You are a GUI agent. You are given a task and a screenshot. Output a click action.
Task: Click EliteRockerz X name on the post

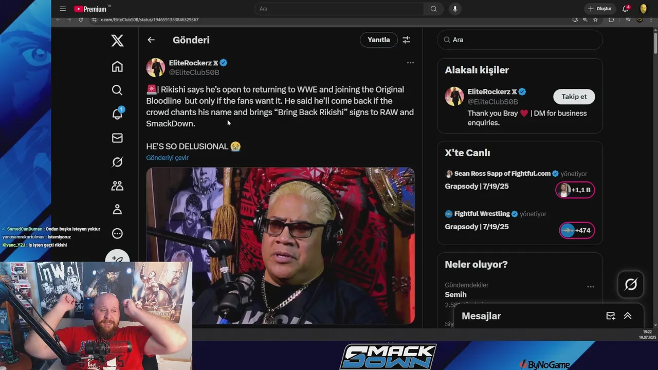click(x=193, y=63)
